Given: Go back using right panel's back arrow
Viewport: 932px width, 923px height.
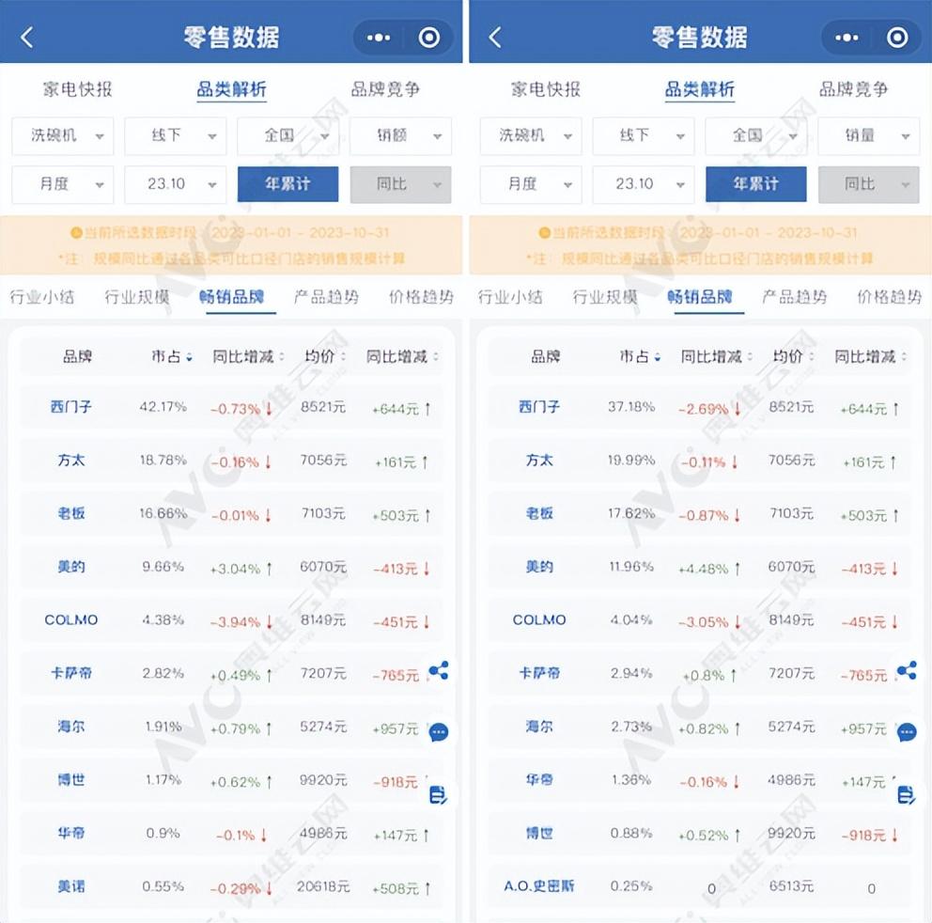Looking at the screenshot, I should pyautogui.click(x=495, y=38).
